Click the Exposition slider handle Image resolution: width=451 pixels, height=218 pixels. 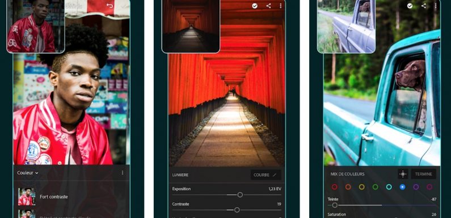(240, 195)
